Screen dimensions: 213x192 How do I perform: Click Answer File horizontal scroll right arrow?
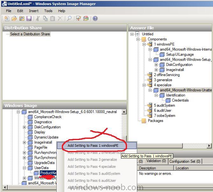(209, 146)
